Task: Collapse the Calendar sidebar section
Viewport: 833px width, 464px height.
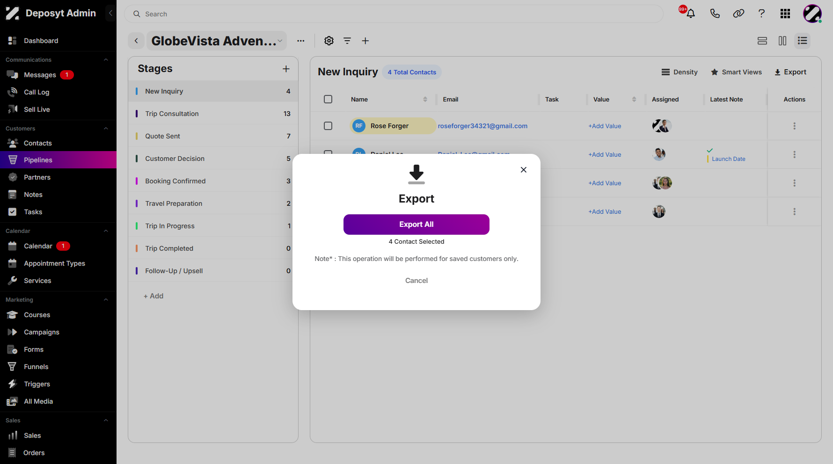Action: (x=106, y=231)
